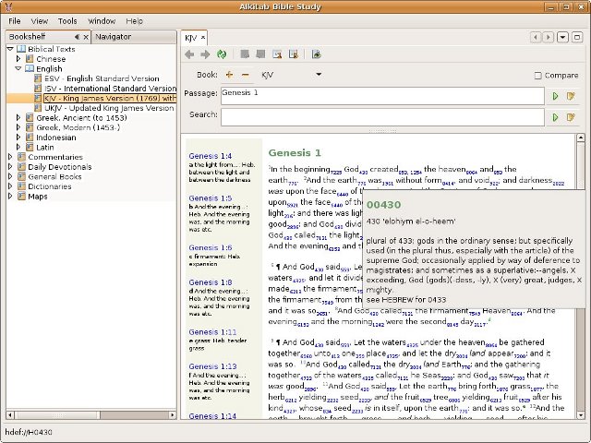Click the Biblical Texts bookshelf icon
The height and width of the screenshot is (443, 591).
click(x=21, y=49)
